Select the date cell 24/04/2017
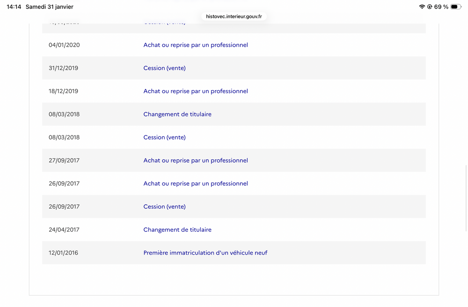 [x=64, y=229]
